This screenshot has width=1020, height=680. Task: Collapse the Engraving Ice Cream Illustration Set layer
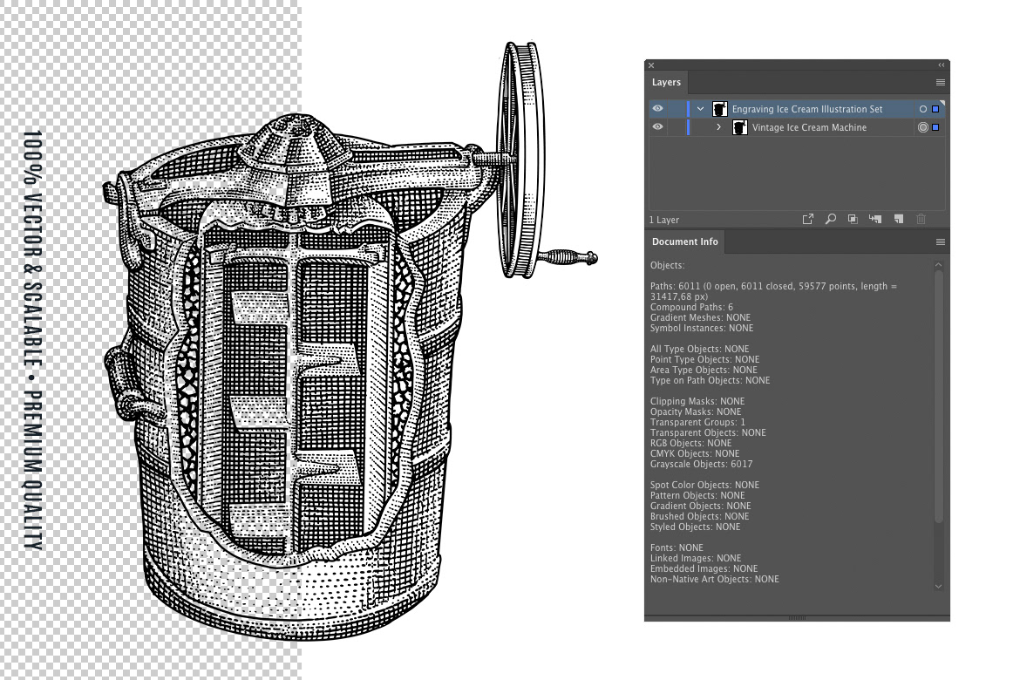(x=700, y=109)
